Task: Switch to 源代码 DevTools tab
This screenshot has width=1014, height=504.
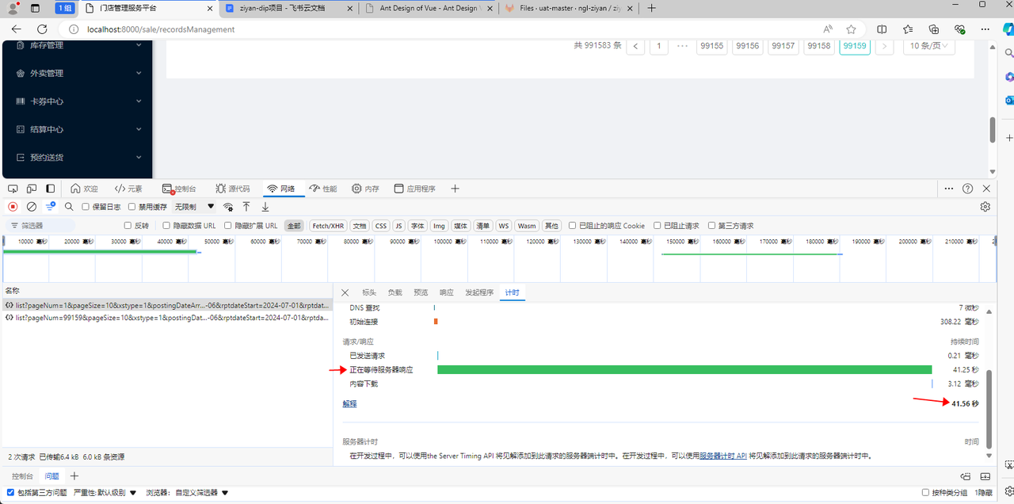Action: pyautogui.click(x=232, y=189)
